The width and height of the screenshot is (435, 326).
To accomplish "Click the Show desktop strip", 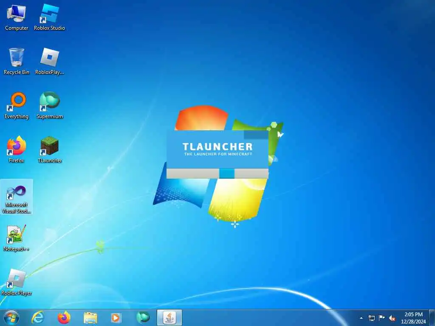I will coord(432,318).
